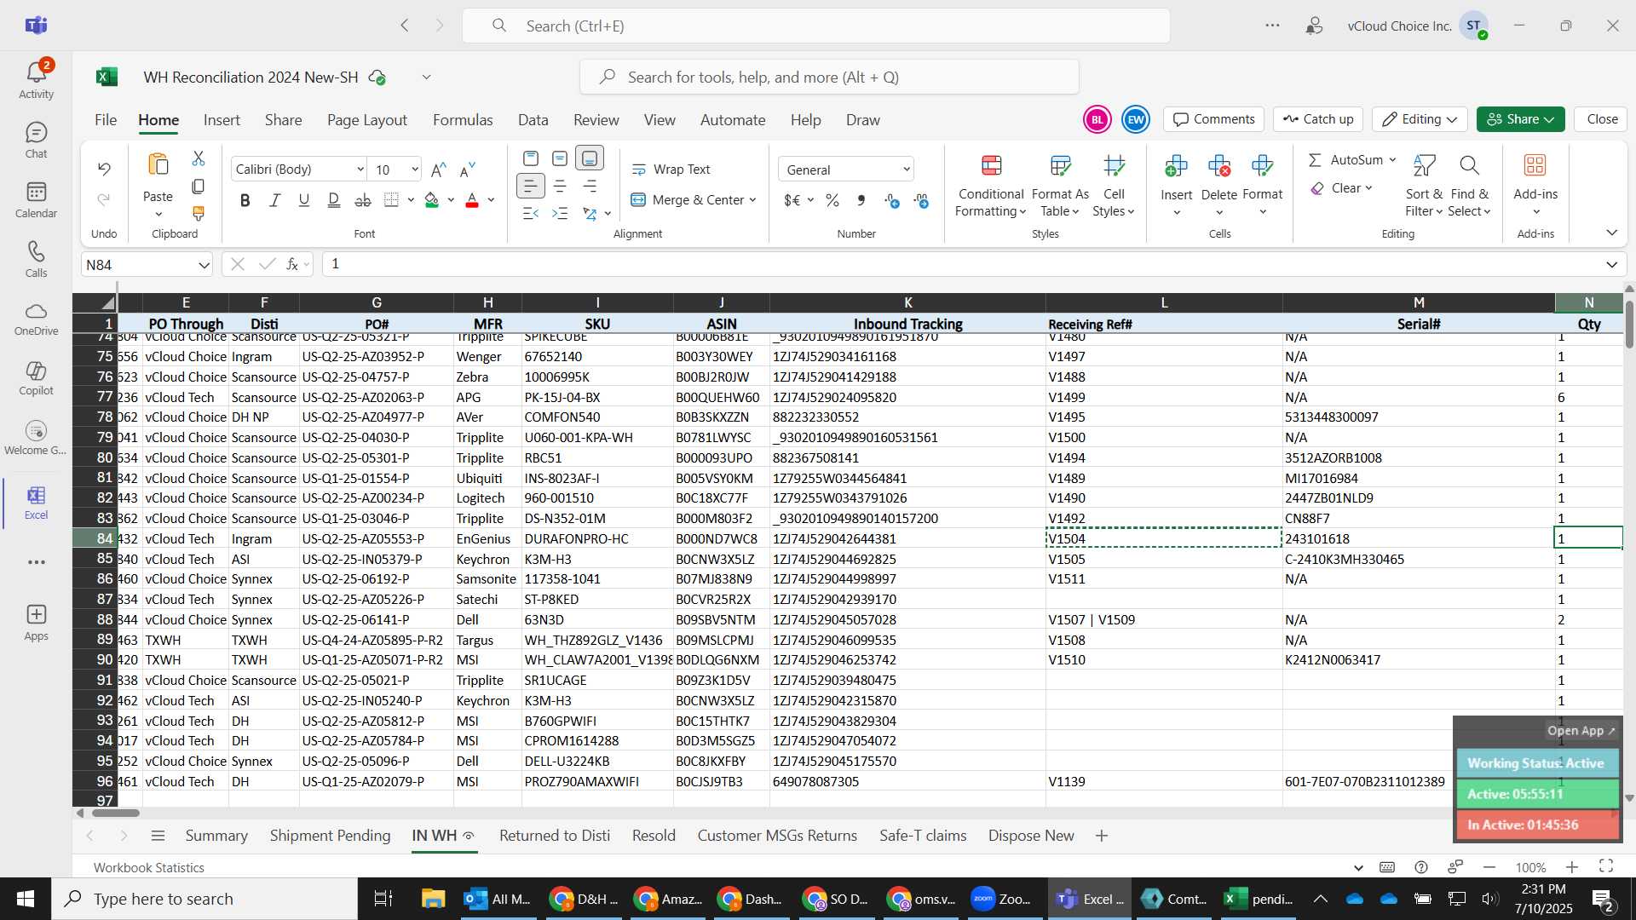Image resolution: width=1636 pixels, height=920 pixels.
Task: Open Calls in the Teams sidebar
Action: tap(36, 260)
